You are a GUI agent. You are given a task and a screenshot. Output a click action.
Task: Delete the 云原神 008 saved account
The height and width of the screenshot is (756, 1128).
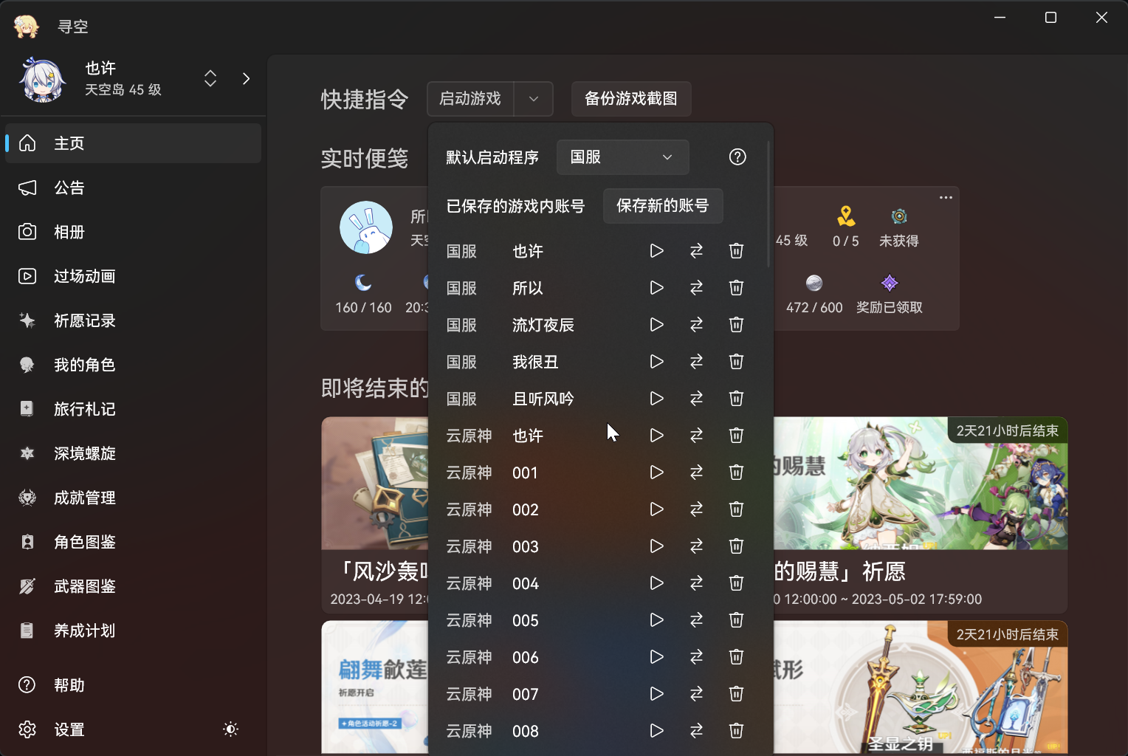[x=736, y=731]
